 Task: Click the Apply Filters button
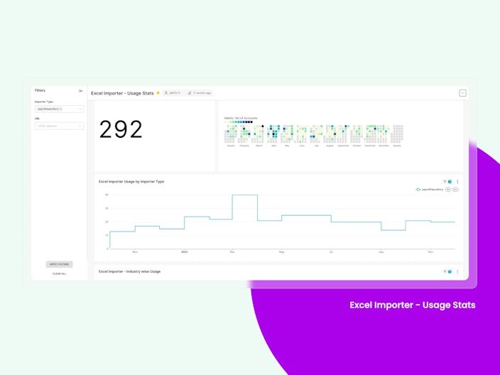pyautogui.click(x=59, y=264)
